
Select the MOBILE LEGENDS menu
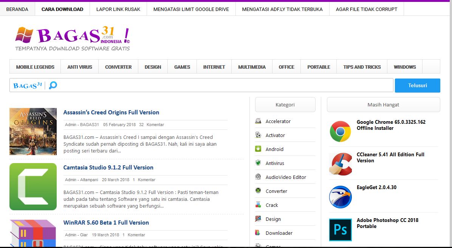point(35,67)
